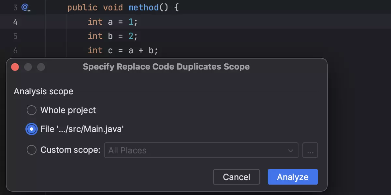This screenshot has height=195, width=391.
Task: Open the All Places scope combo box
Action: pos(195,150)
